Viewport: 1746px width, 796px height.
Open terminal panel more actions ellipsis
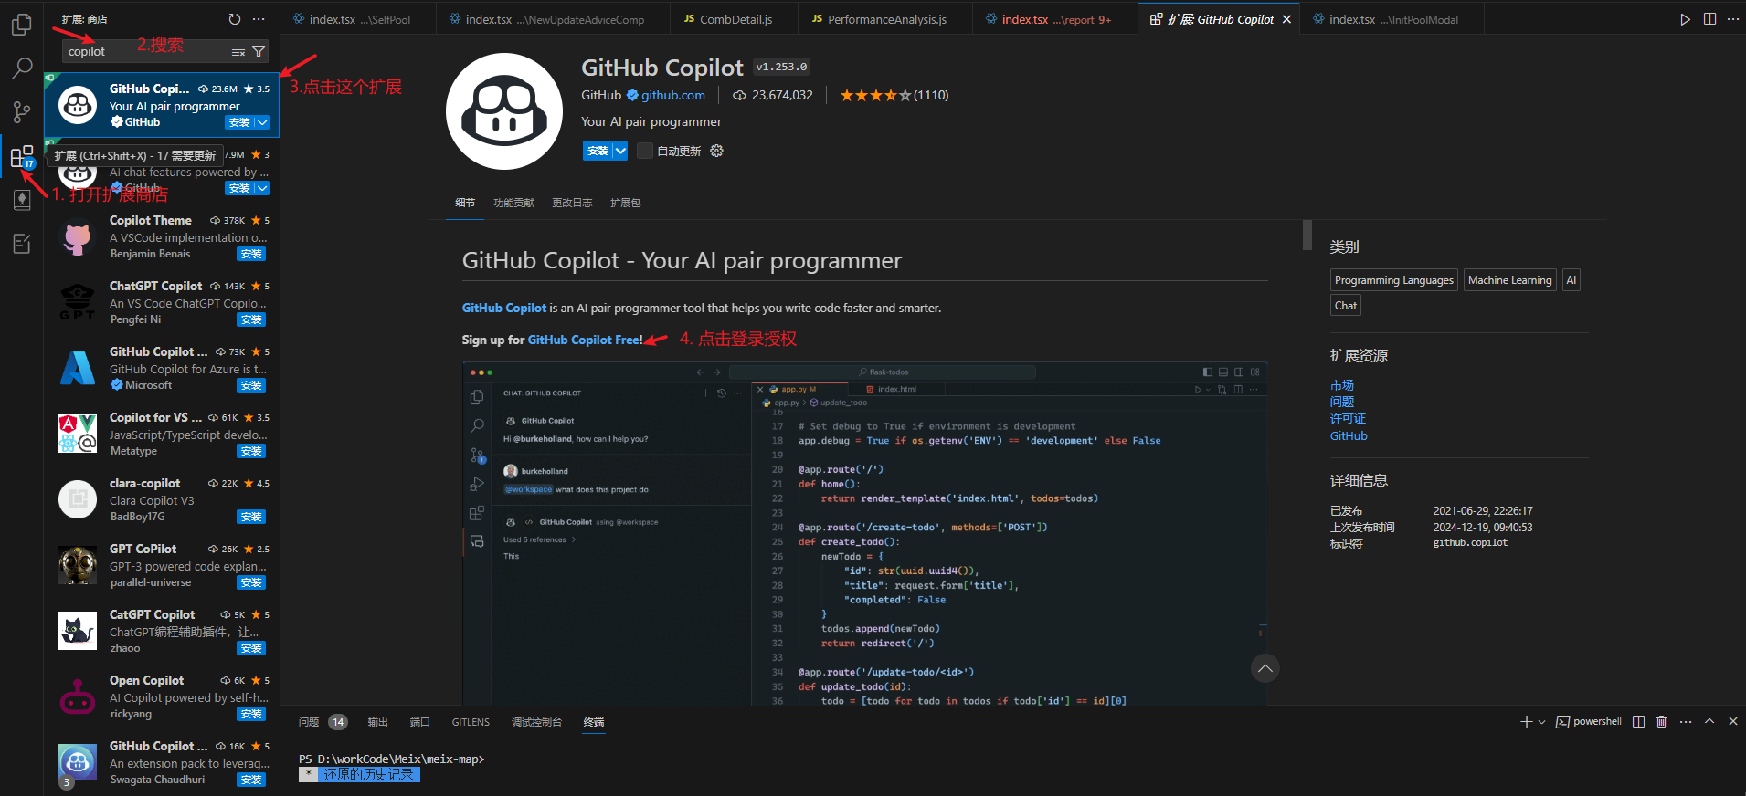[x=1686, y=721]
